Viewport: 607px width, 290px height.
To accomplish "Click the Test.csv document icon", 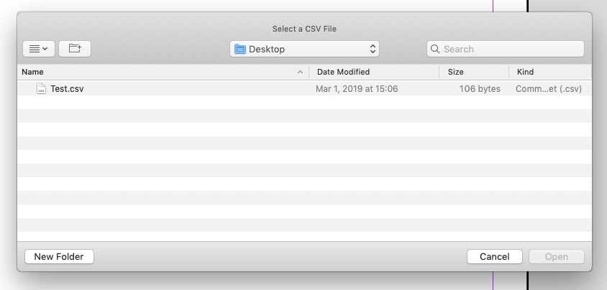I will [41, 88].
